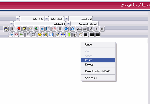
Task: Insert a Flash object using the red icon
Action: (x=19, y=29)
